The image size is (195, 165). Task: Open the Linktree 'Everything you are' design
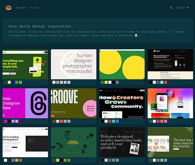(25, 64)
